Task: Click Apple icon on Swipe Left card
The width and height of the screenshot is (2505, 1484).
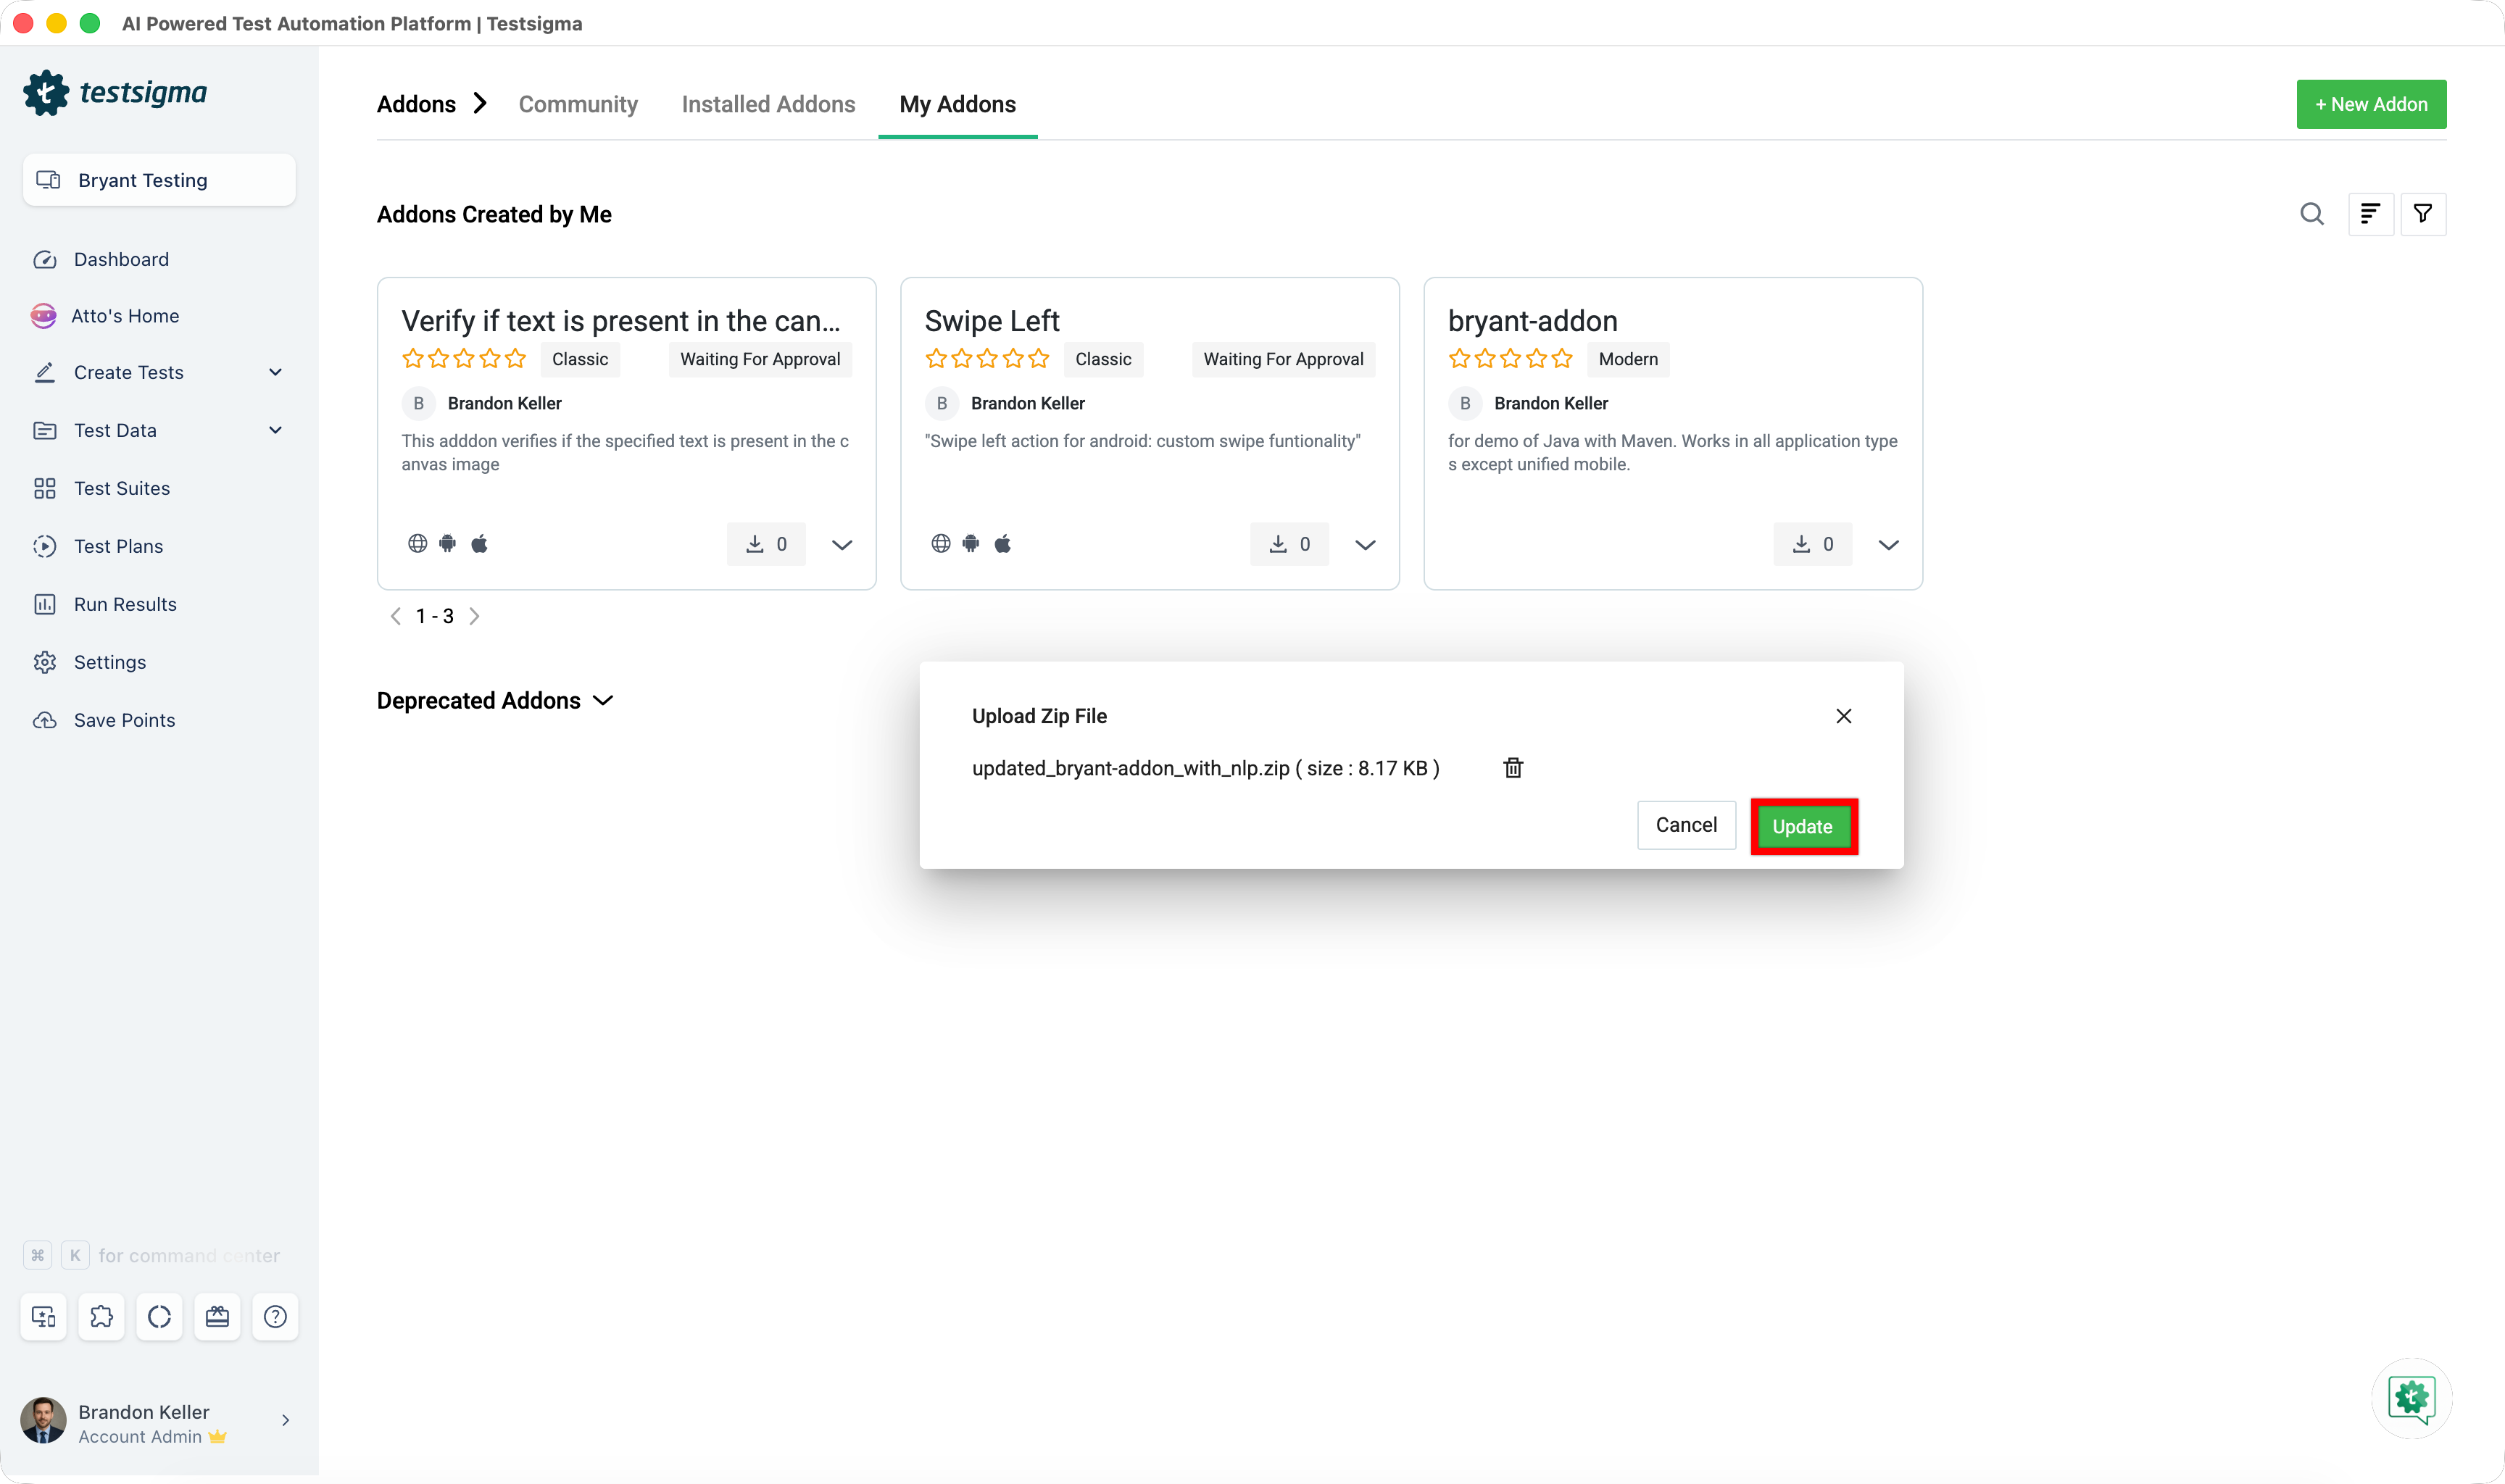Action: click(1003, 544)
